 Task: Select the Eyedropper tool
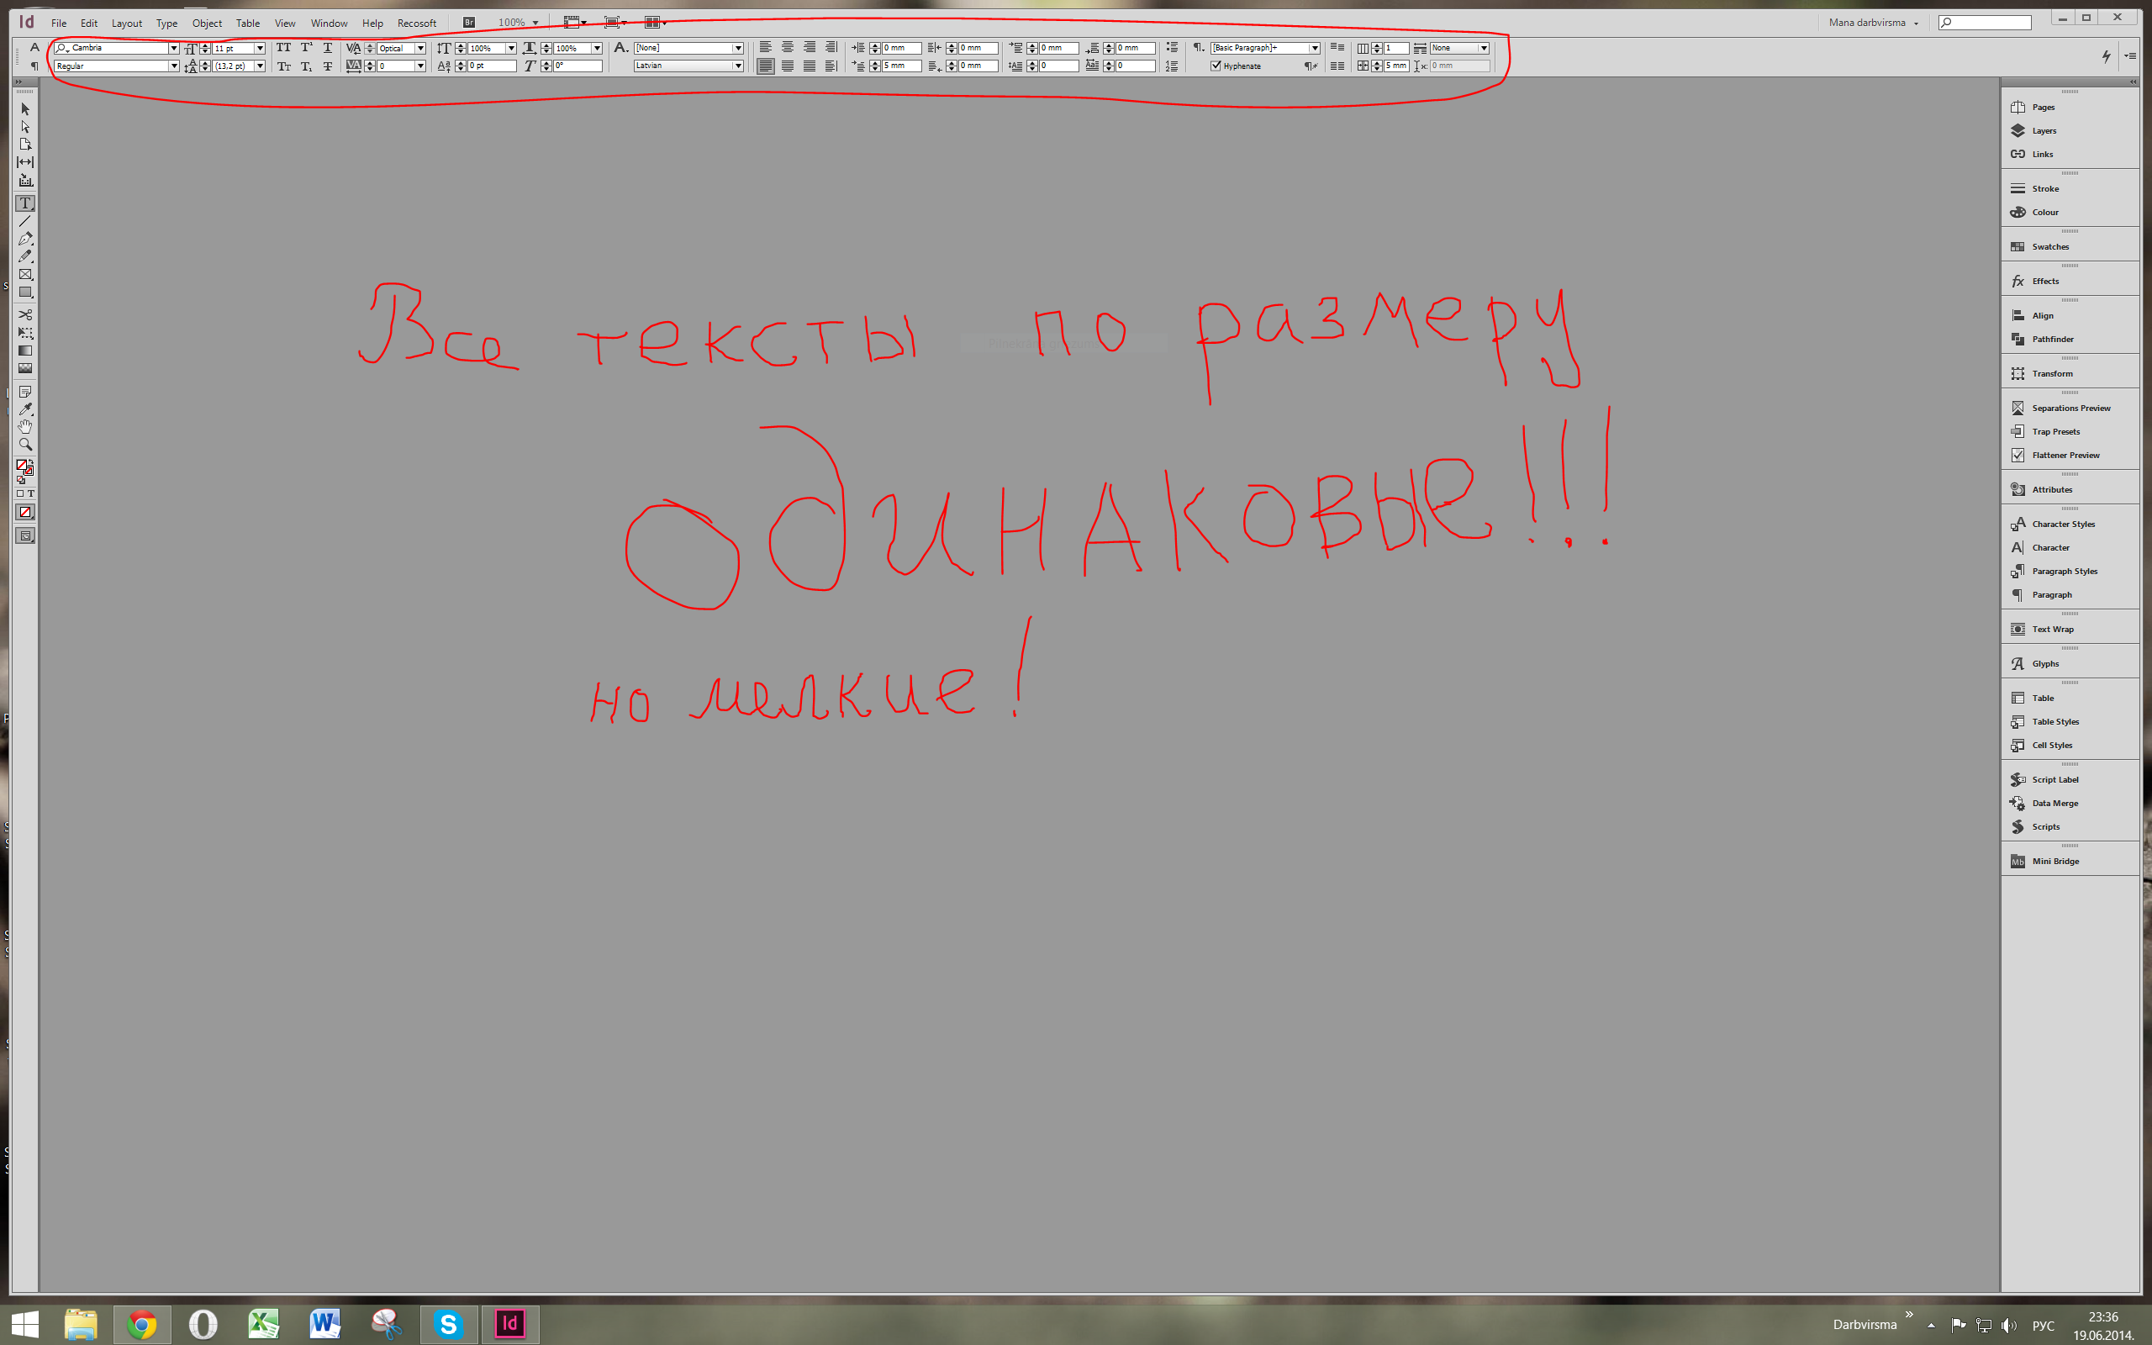click(x=25, y=409)
